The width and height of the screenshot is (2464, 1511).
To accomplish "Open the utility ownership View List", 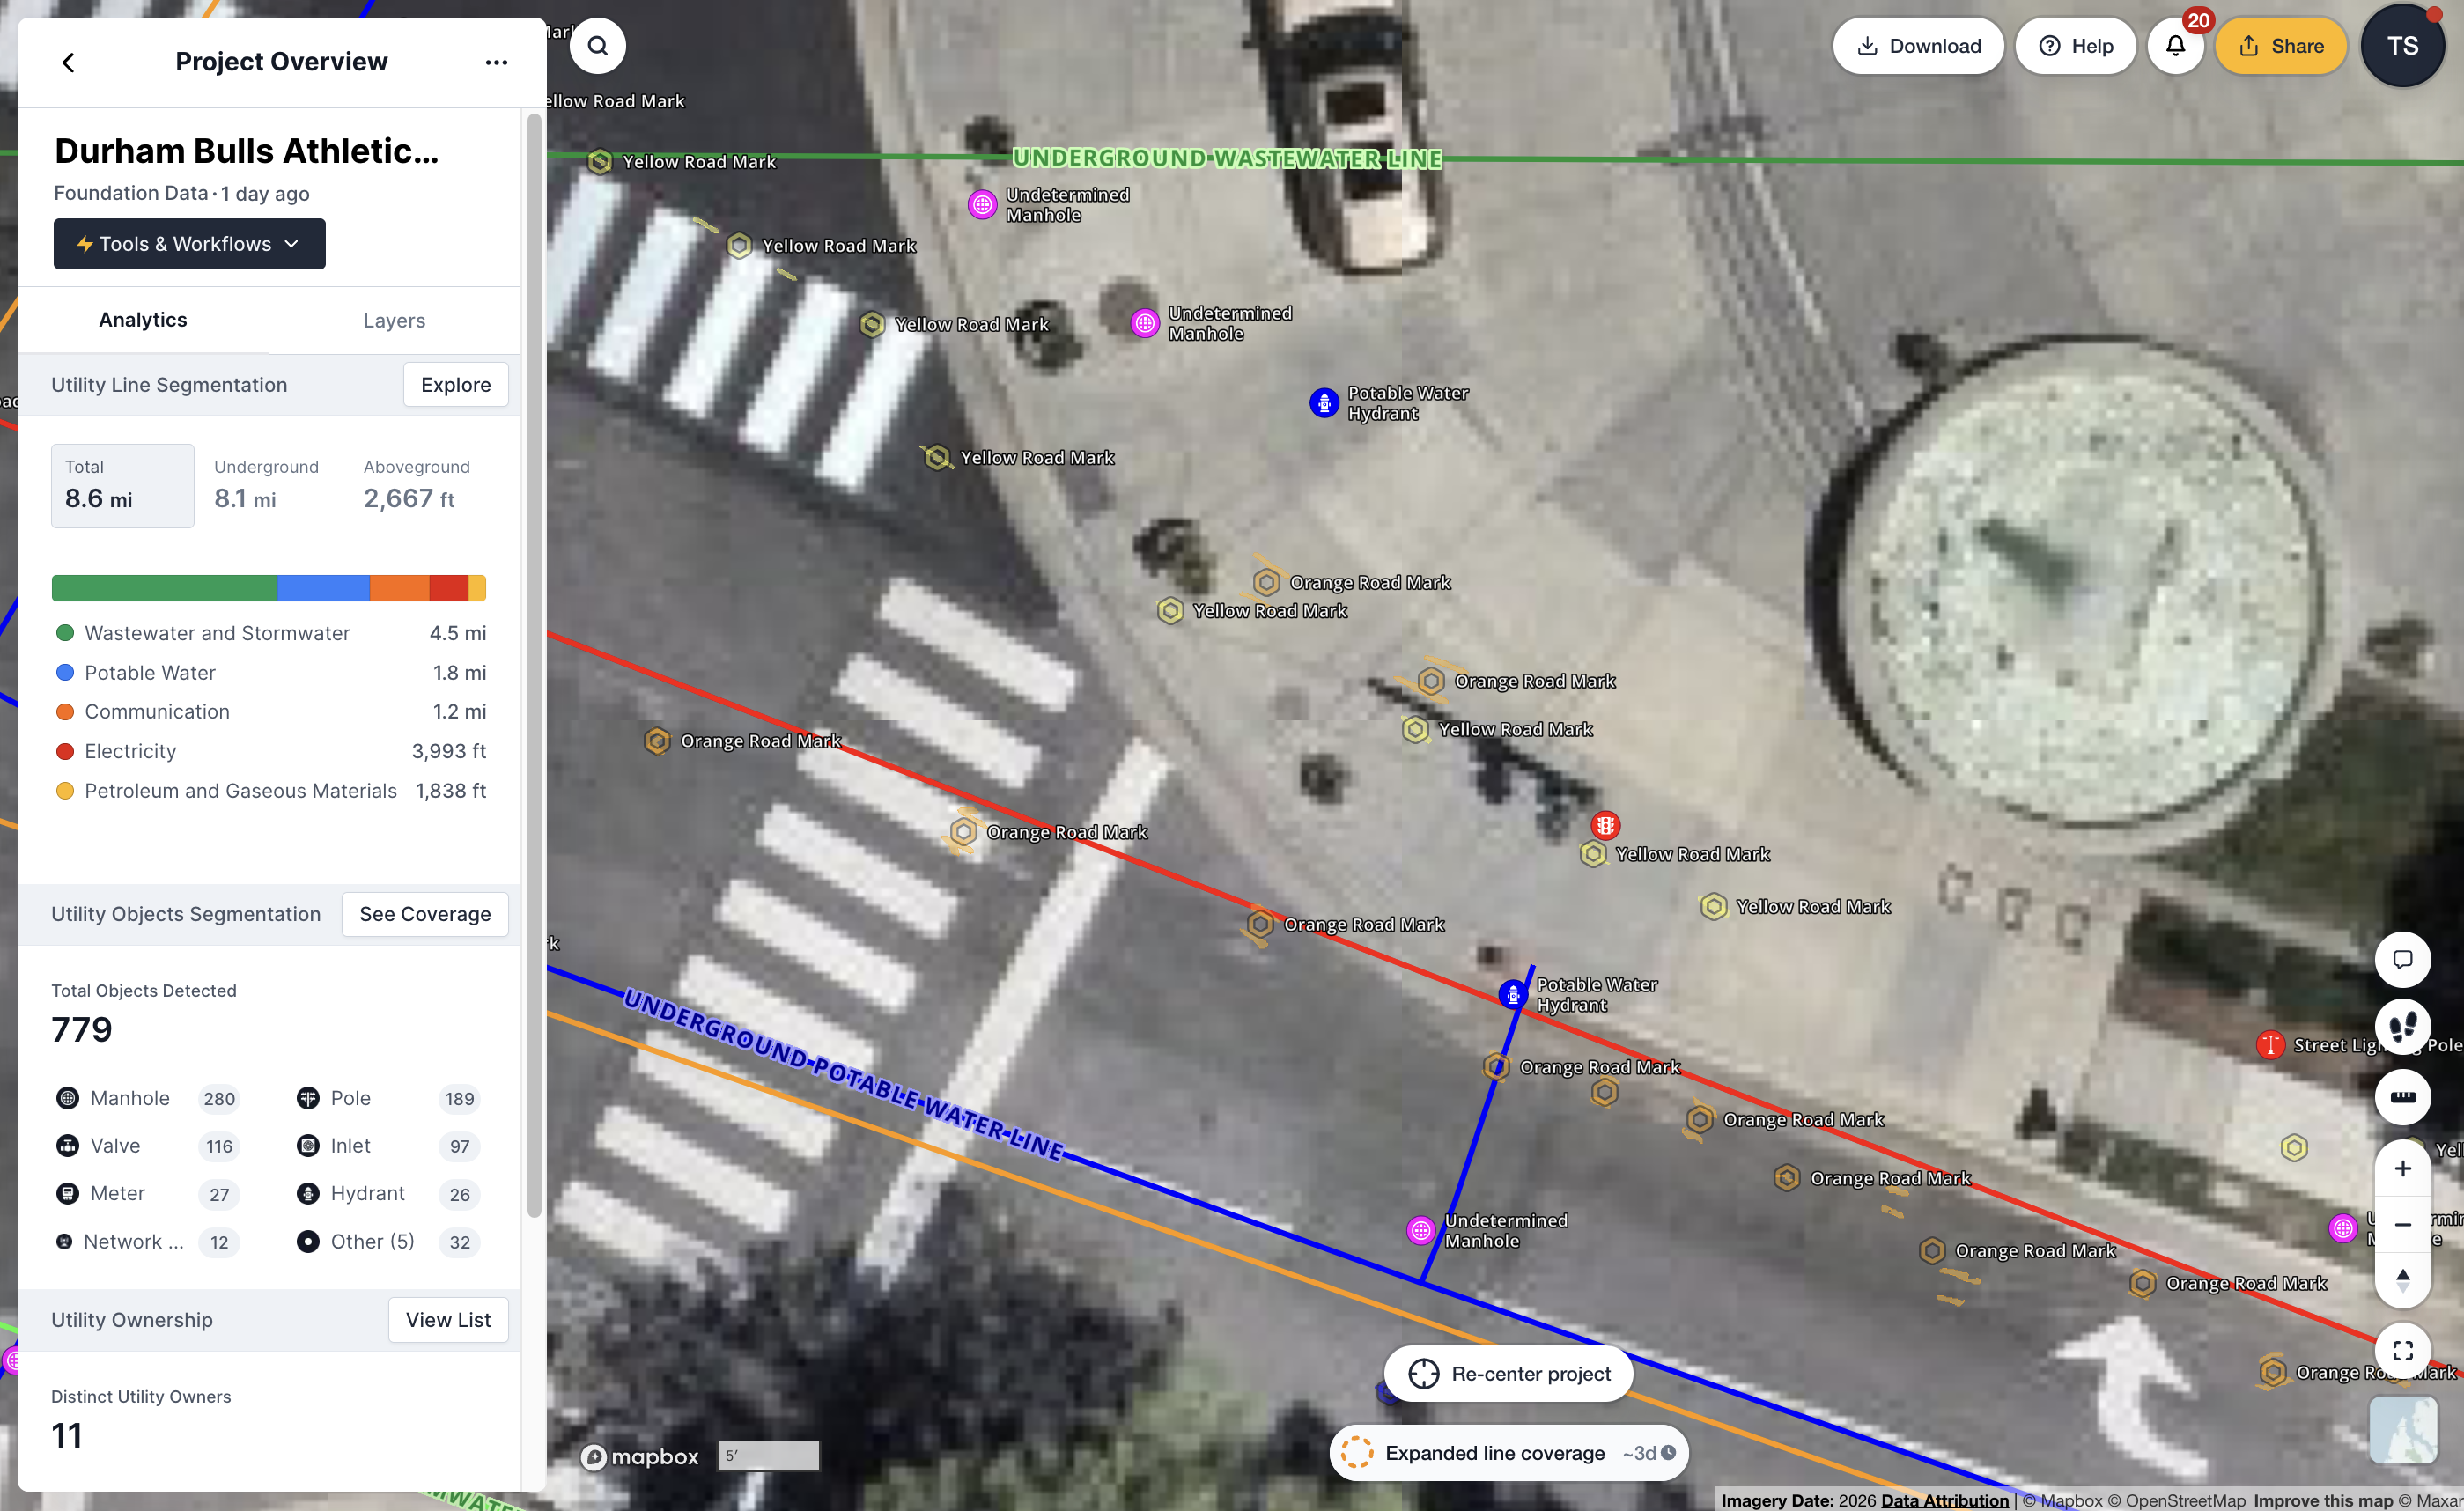I will tap(448, 1320).
